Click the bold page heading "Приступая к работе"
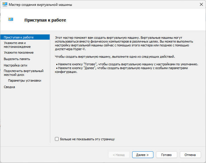 [45, 20]
